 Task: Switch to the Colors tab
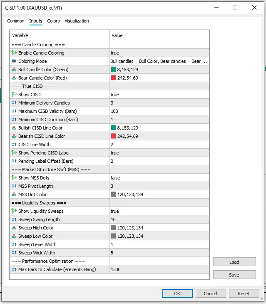[53, 21]
